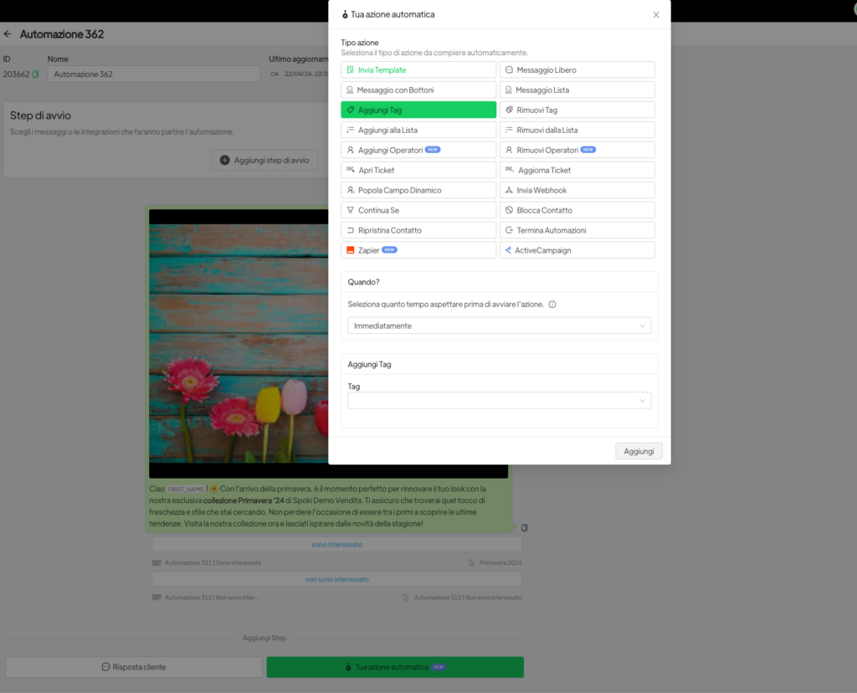Click the plus icon in Aggiungi step di avvio
This screenshot has height=693, width=857.
pos(224,160)
